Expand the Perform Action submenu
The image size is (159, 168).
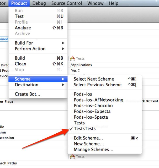click(38, 49)
